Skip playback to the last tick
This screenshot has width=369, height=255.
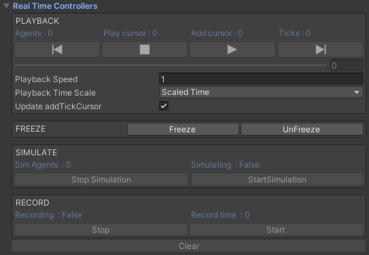[321, 50]
